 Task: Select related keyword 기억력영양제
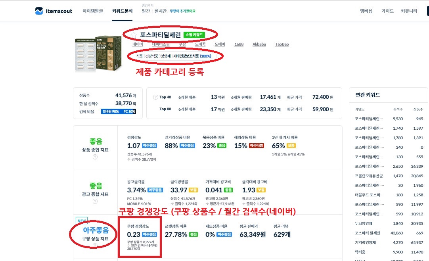pos(365,242)
